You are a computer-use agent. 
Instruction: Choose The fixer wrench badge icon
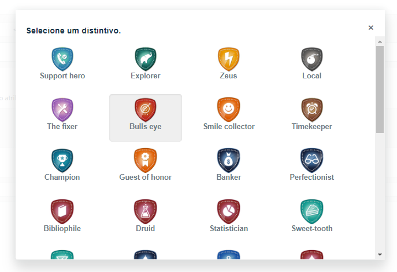pyautogui.click(x=62, y=109)
